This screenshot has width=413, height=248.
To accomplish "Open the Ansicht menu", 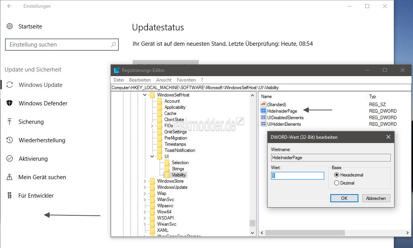I will (x=163, y=80).
